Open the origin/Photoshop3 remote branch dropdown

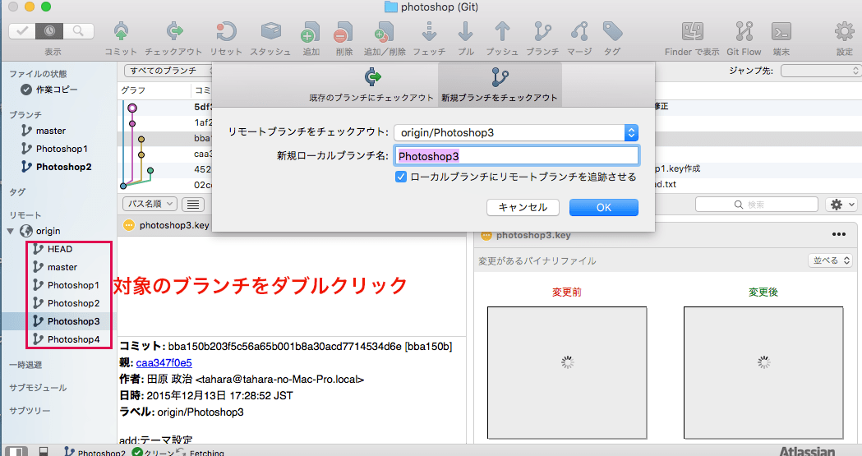pos(516,132)
